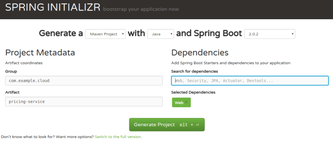The height and width of the screenshot is (144, 333).
Task: Click the Artifact label
Action: (12, 92)
